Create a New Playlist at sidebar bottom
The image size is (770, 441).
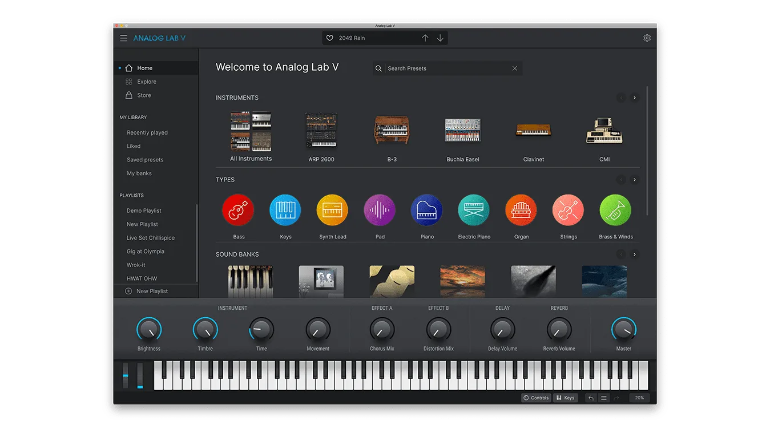[151, 291]
